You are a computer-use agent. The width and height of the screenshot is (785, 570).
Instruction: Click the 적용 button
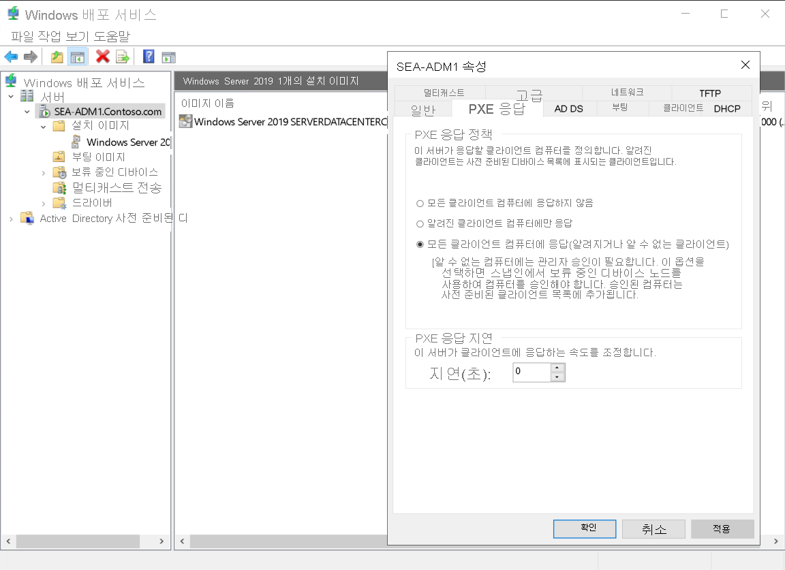(x=722, y=528)
